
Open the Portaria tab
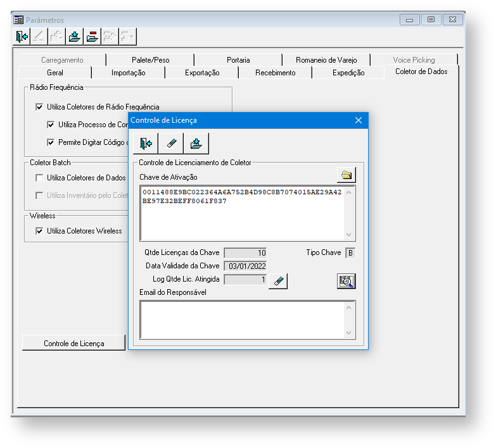[238, 60]
